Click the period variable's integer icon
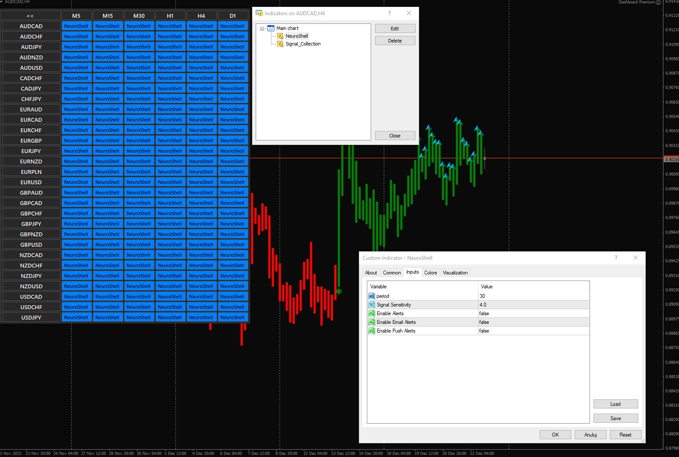Screen dimensions: 679x457 (x=371, y=296)
